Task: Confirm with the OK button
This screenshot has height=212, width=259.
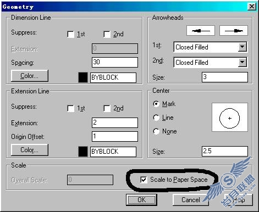Action: pyautogui.click(x=141, y=200)
